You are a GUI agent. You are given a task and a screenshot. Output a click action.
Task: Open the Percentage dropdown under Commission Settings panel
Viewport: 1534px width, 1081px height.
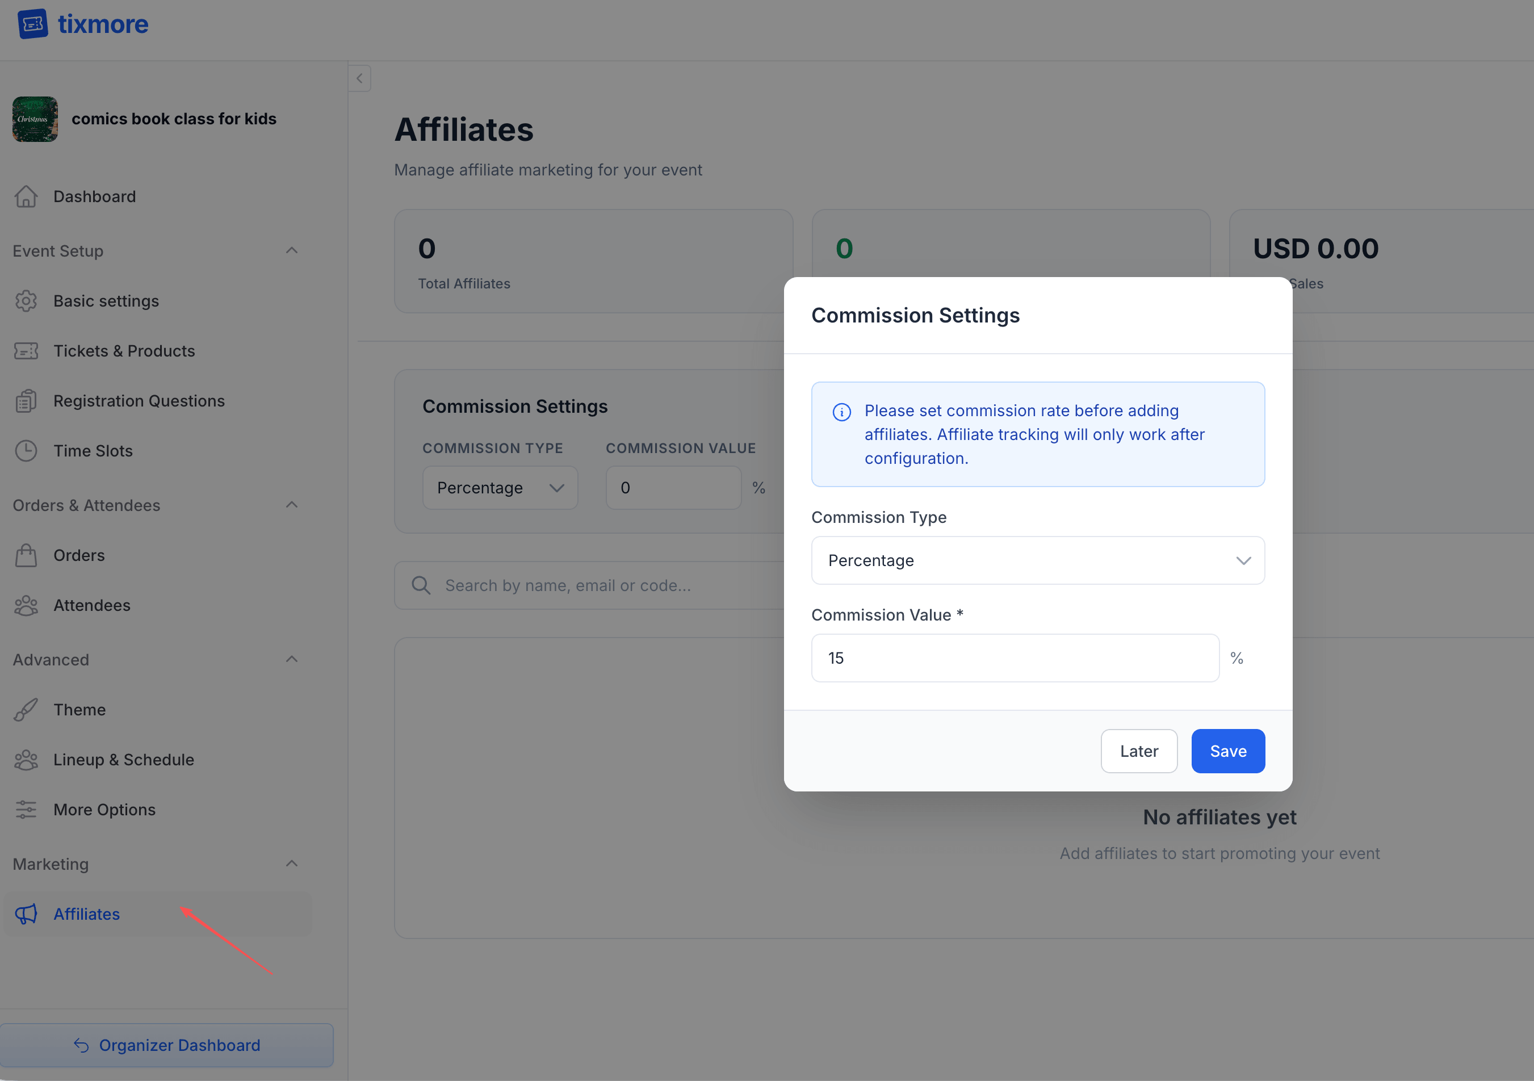500,487
